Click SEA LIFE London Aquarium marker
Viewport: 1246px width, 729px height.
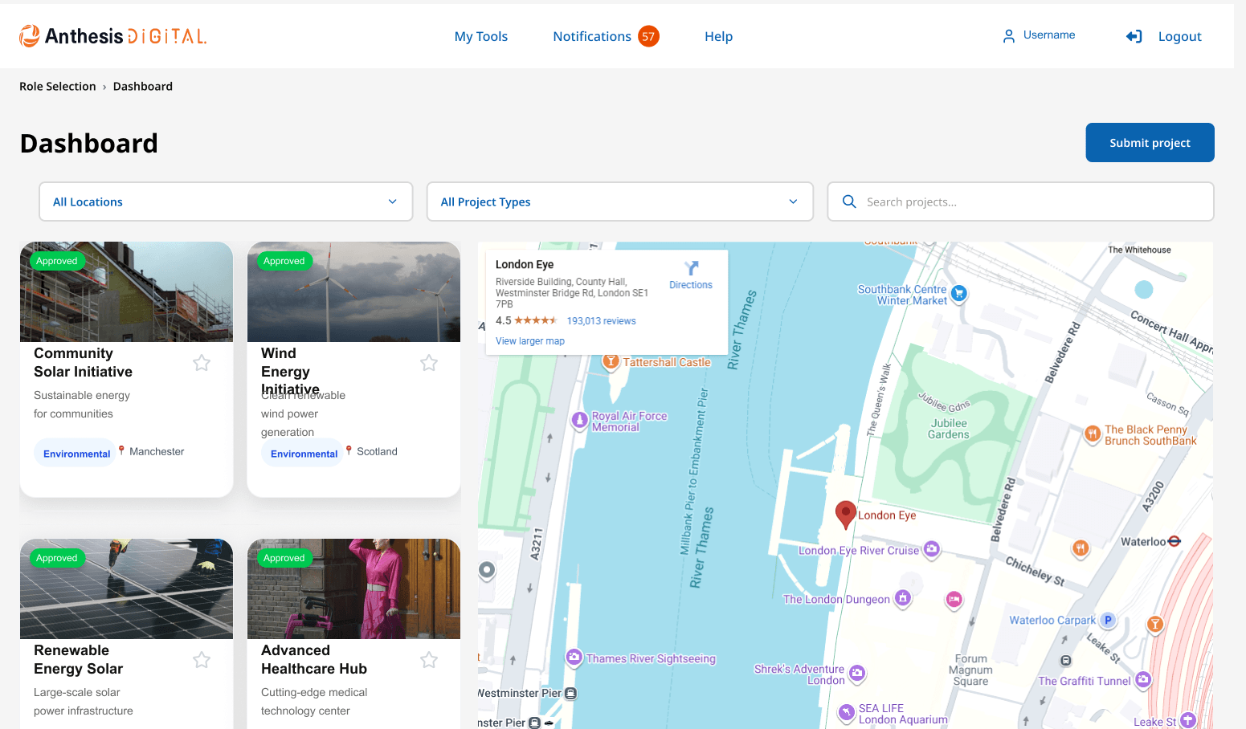click(x=846, y=712)
